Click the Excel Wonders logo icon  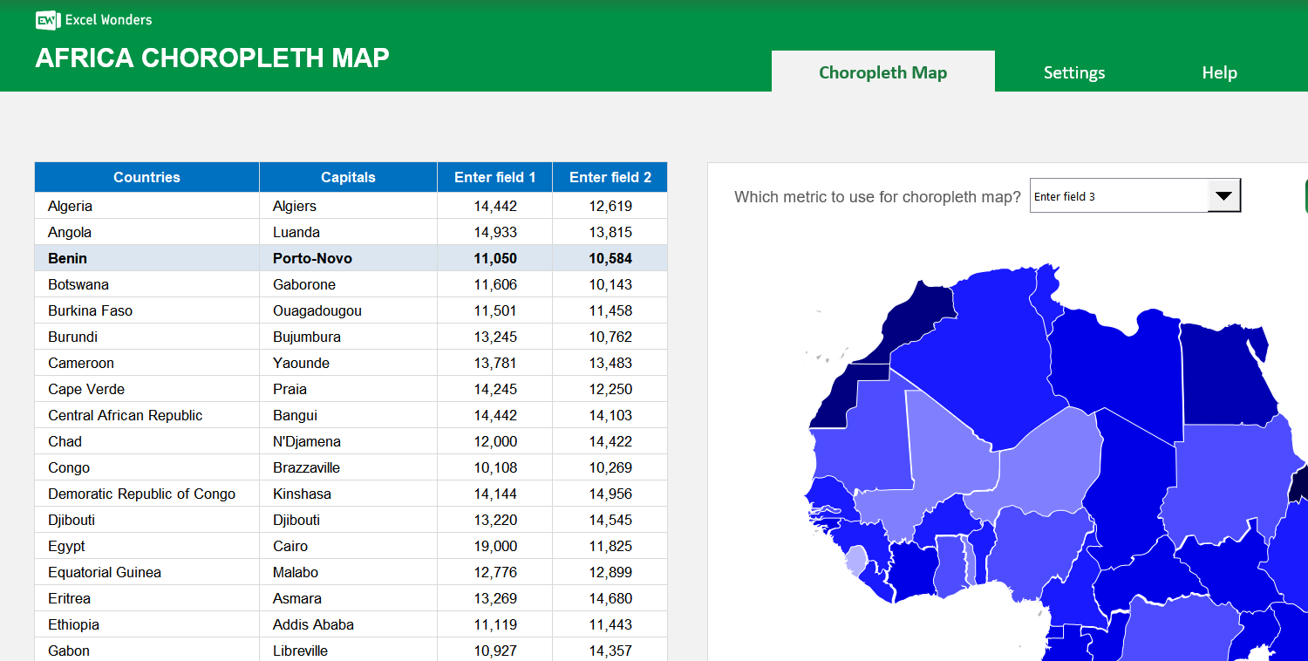[46, 20]
